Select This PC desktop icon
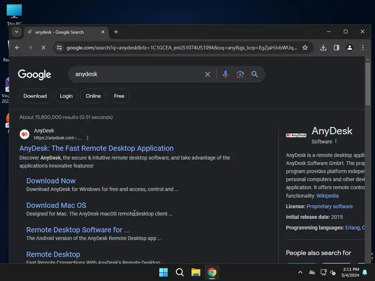 14,14
